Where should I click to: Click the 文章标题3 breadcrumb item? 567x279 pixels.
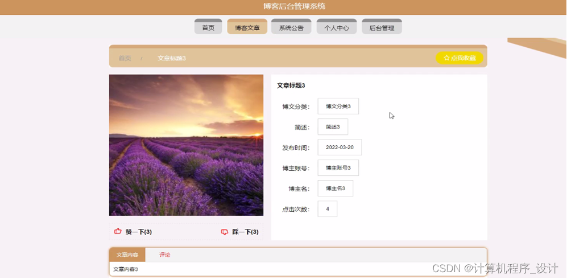(172, 58)
